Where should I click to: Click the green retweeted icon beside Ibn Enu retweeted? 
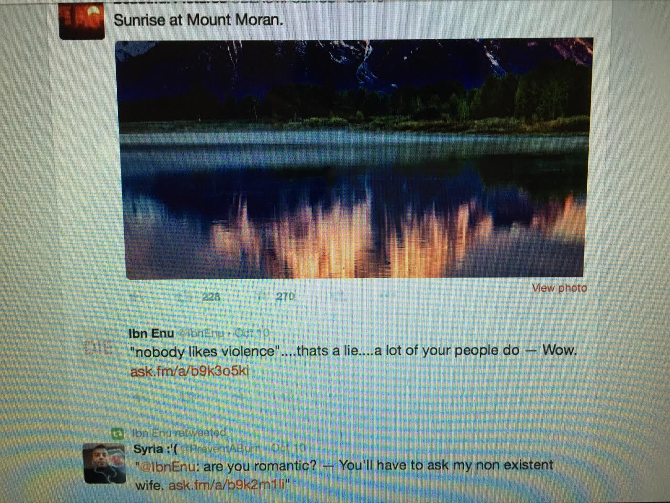(117, 433)
